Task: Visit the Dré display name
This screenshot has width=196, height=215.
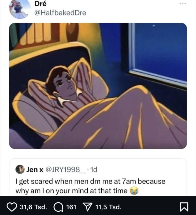Action: pyautogui.click(x=41, y=4)
